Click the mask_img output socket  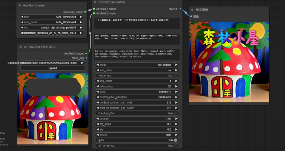[86, 58]
